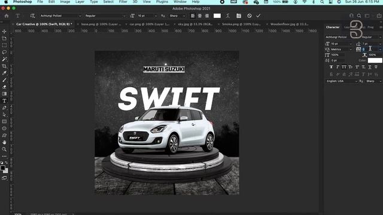Select the Move tool
Viewport: 383px width, 215px height.
4,32
